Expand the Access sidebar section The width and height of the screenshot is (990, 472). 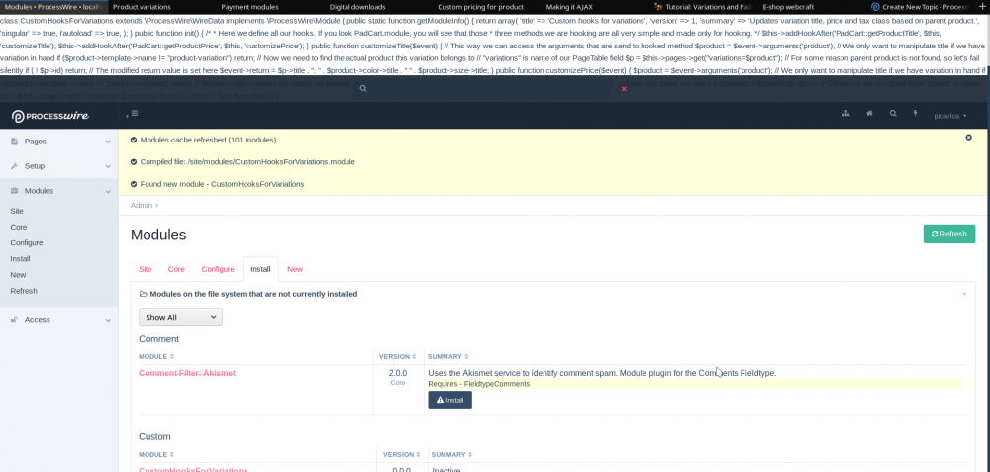59,320
